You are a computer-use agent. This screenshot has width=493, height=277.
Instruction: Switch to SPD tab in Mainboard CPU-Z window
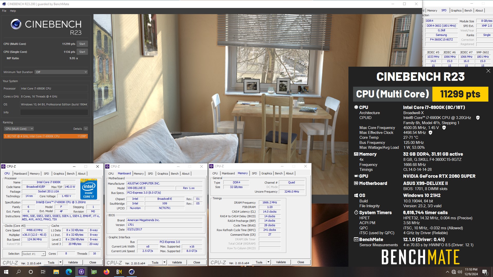click(150, 174)
